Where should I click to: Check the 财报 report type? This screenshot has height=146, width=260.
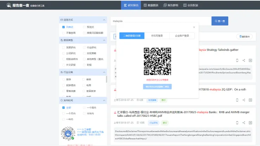(x=84, y=65)
